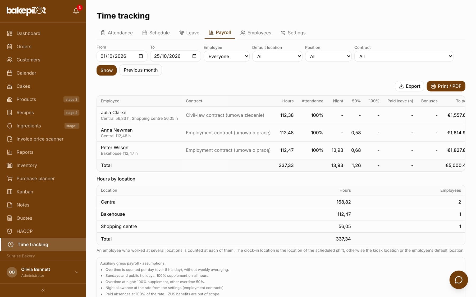Open Products in the sidebar
The width and height of the screenshot is (476, 297).
43,99
